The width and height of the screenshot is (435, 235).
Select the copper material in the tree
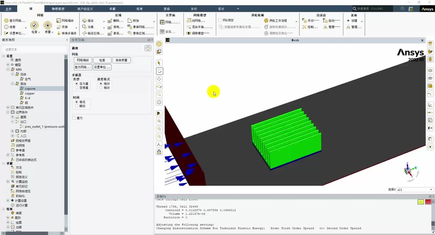30,93
